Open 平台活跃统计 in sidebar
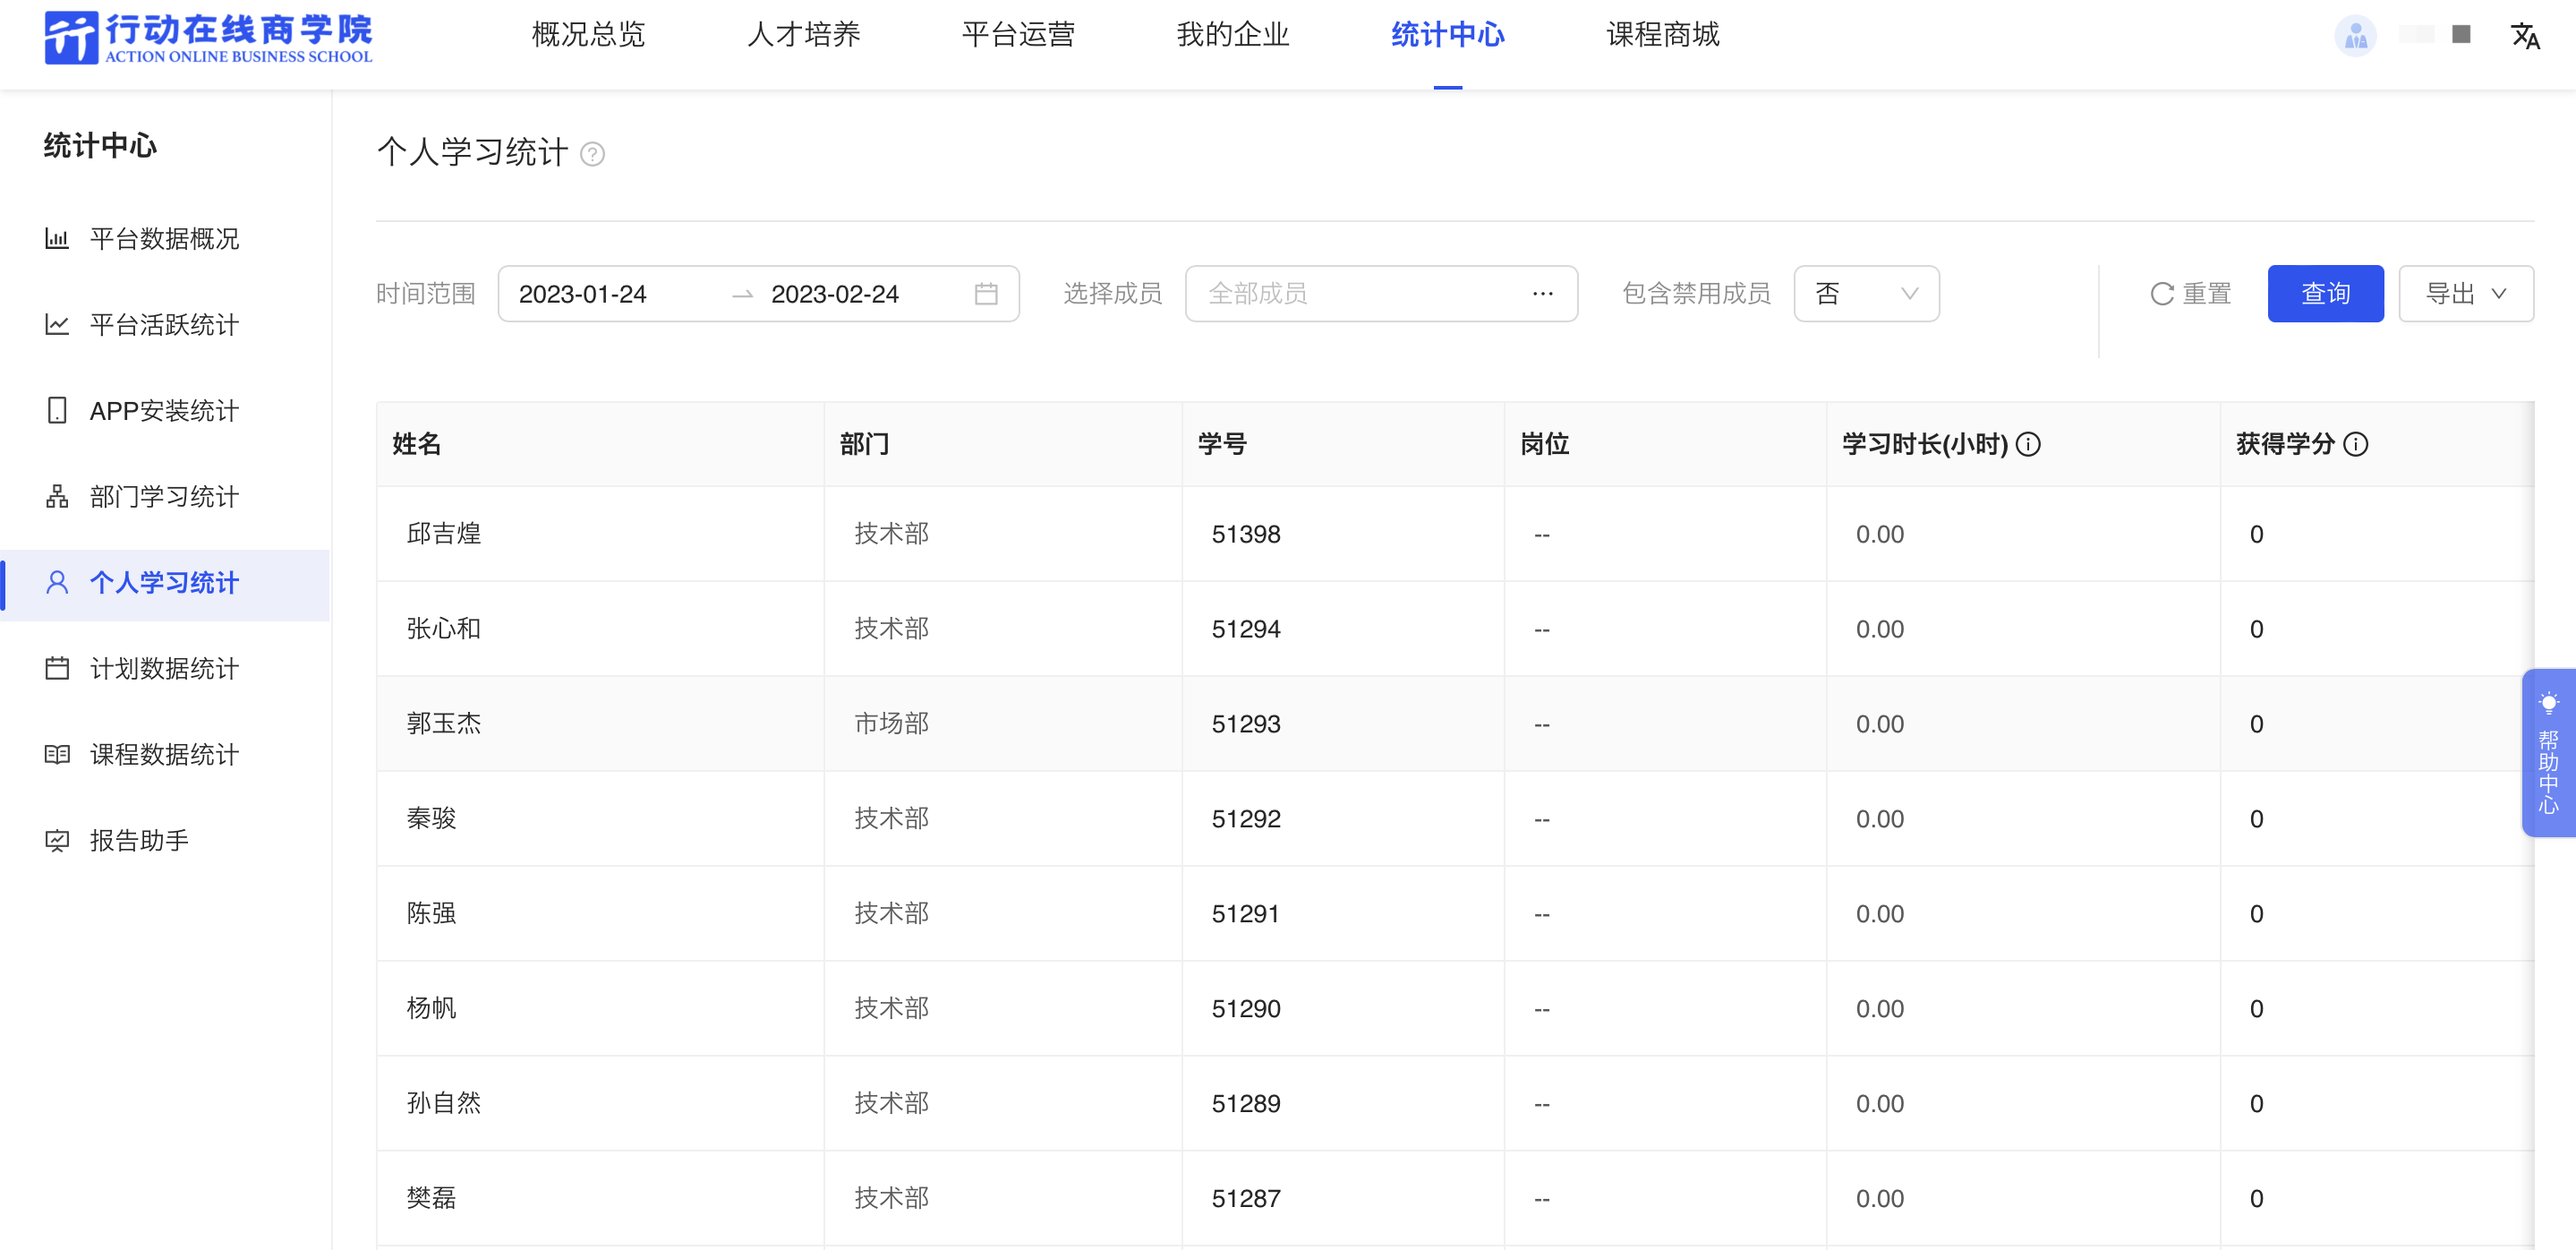The image size is (2576, 1250). coord(165,325)
